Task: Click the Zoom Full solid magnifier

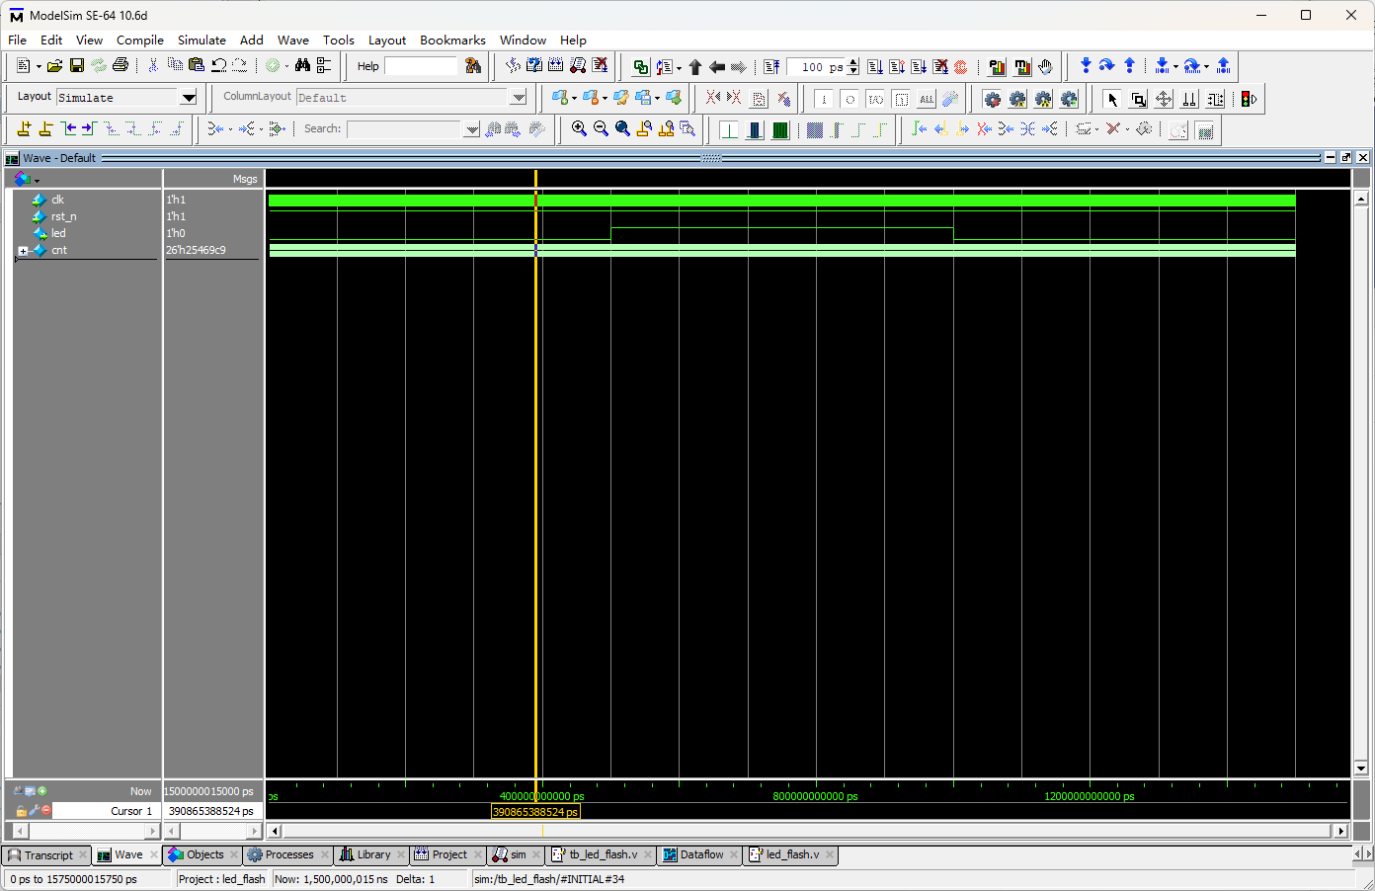Action: pyautogui.click(x=622, y=128)
